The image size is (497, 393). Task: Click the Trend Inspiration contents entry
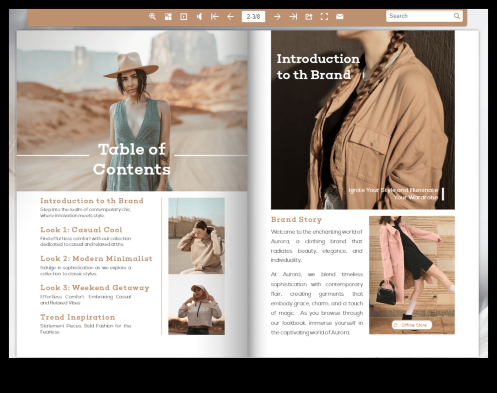coord(78,317)
